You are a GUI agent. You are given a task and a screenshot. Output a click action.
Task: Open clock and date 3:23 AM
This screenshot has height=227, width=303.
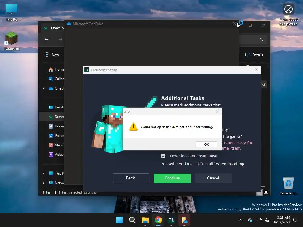pos(282,220)
